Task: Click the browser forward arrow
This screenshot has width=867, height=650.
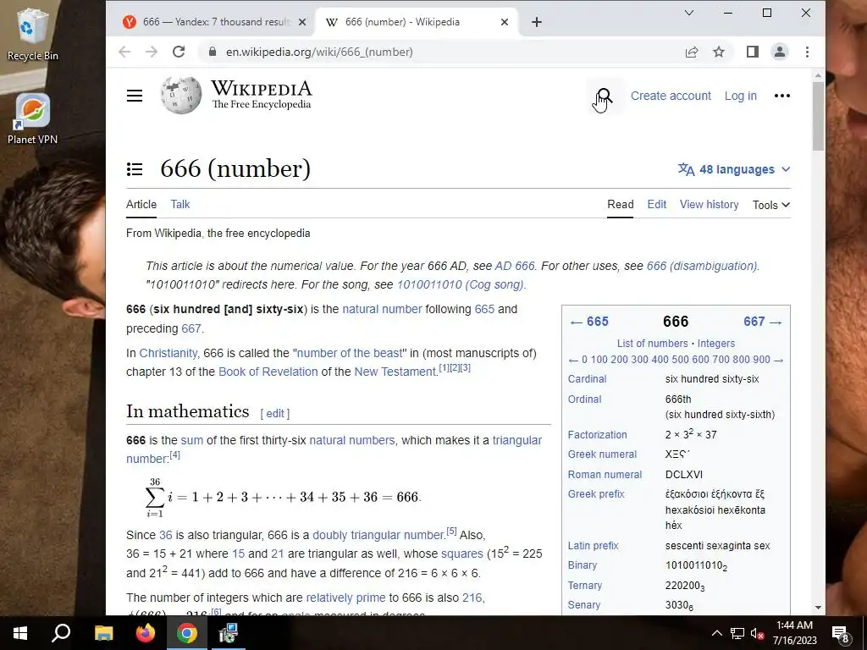Action: [x=152, y=52]
